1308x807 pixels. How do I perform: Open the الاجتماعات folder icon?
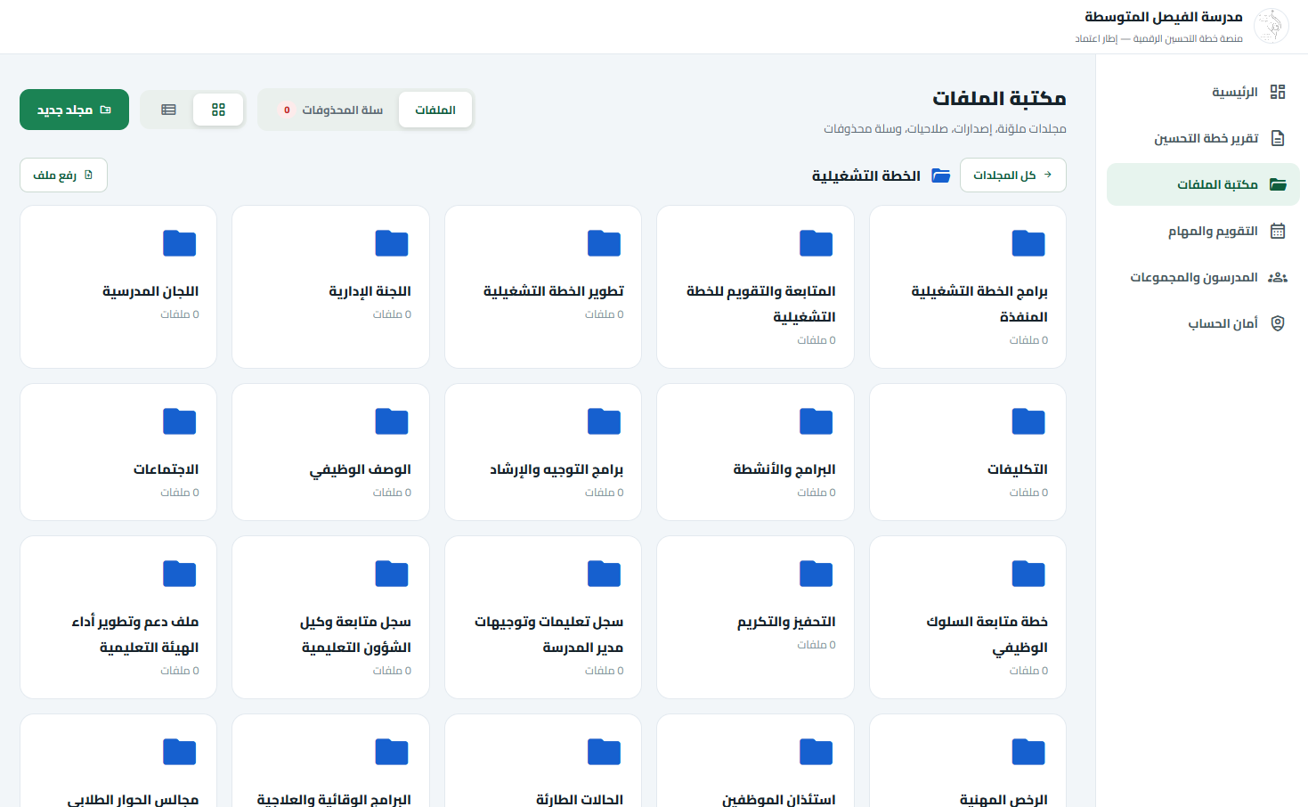pos(179,421)
